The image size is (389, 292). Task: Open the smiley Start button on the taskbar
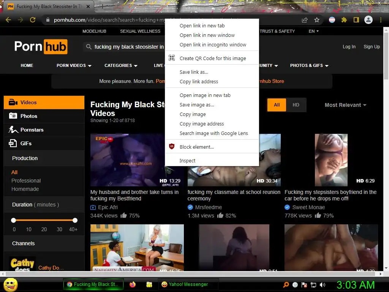(11, 284)
